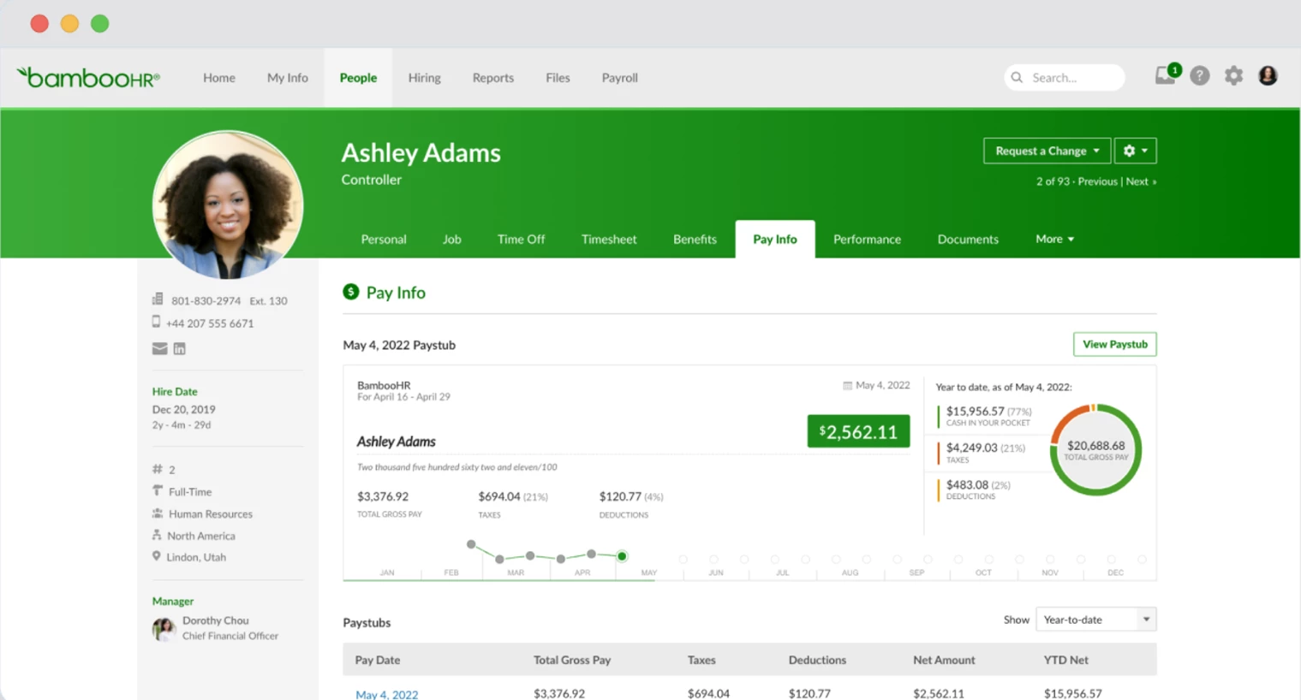Click the highlighted May paystub chart point
The height and width of the screenshot is (700, 1301).
[622, 556]
